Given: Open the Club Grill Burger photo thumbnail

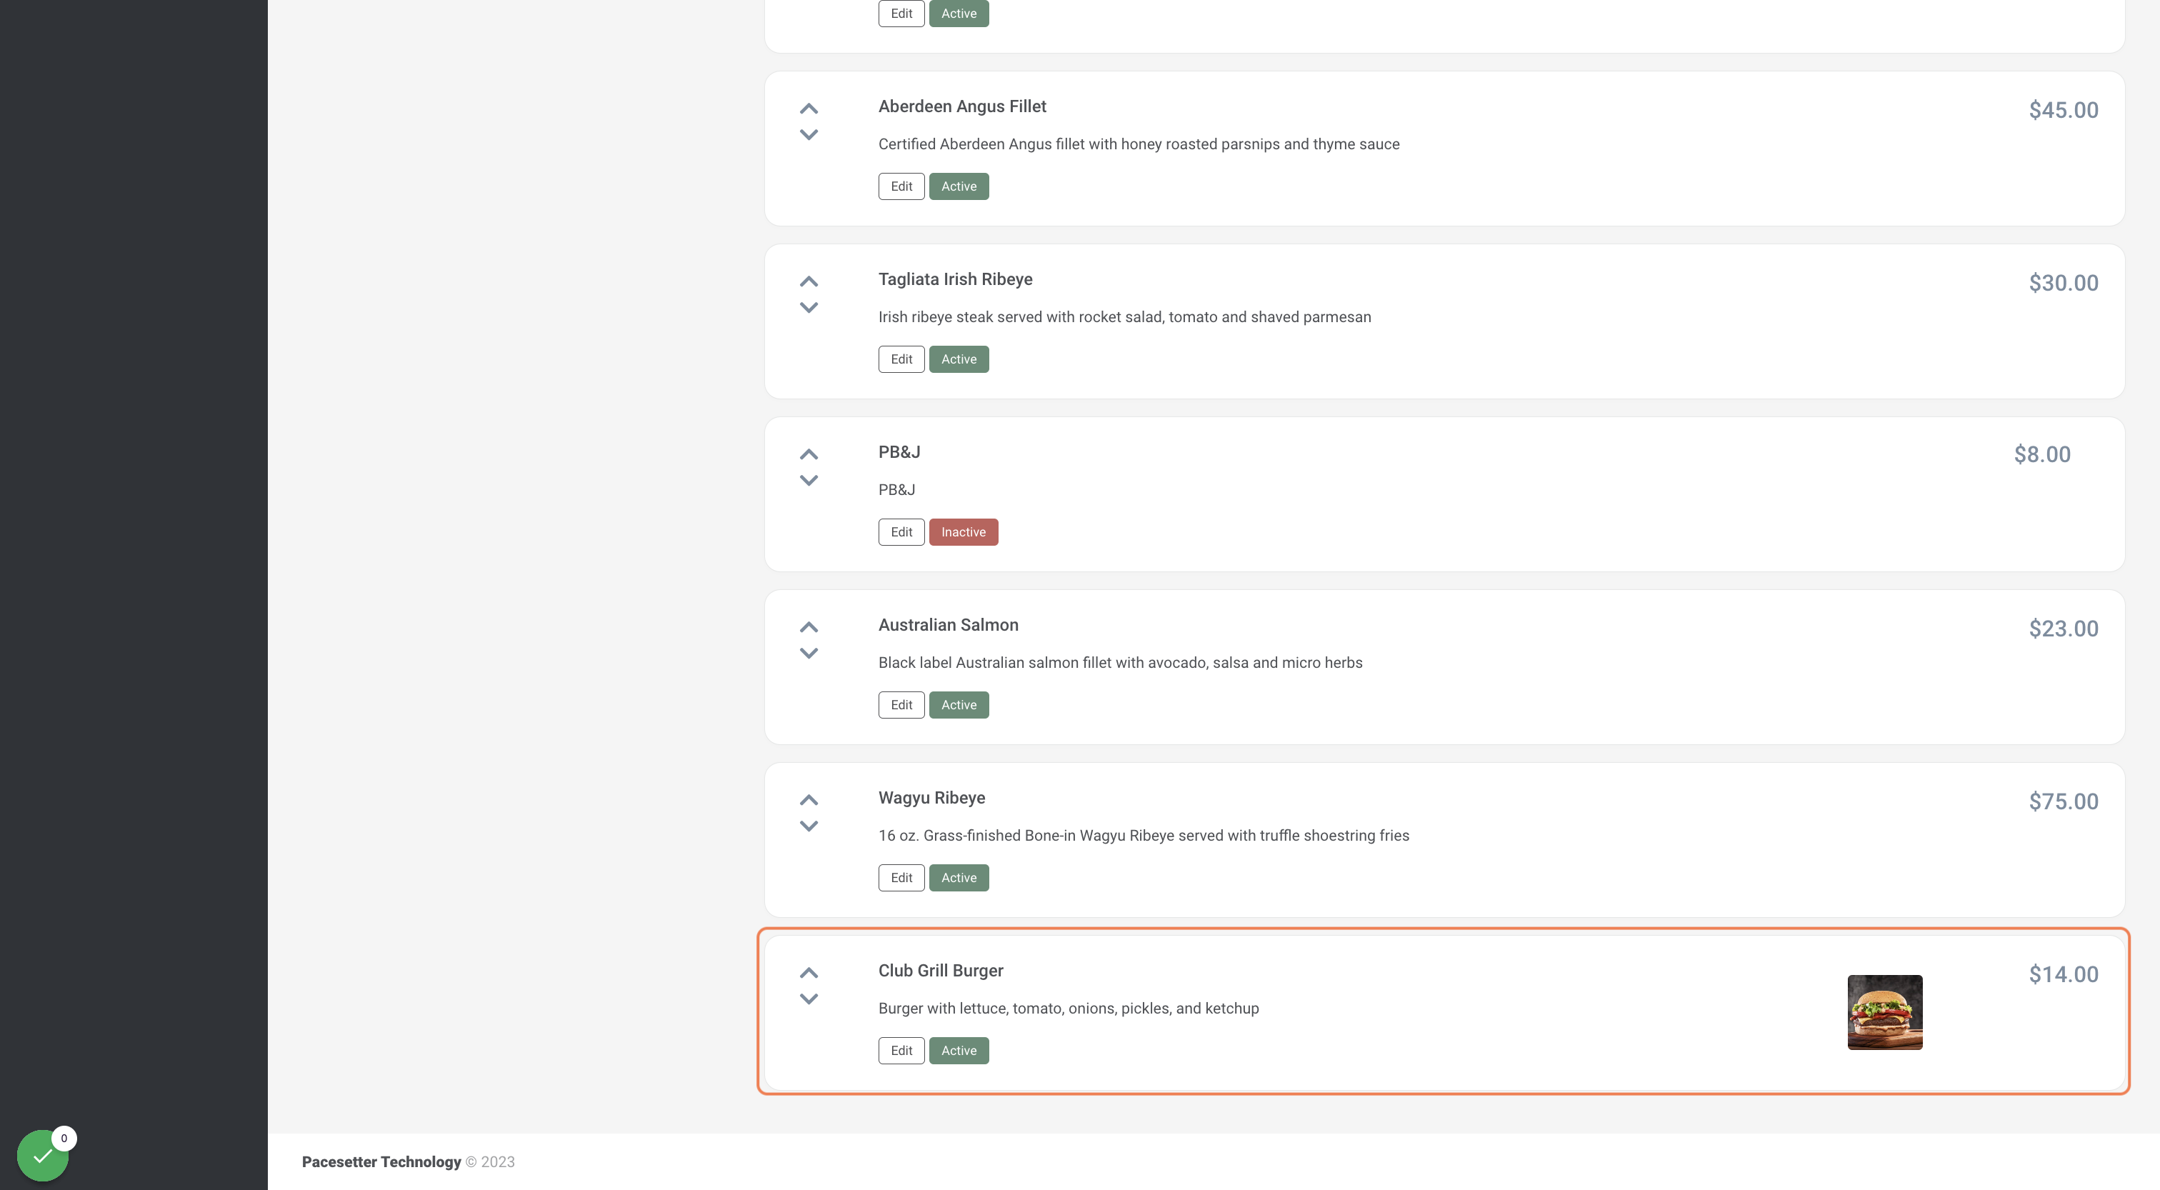Looking at the screenshot, I should tap(1884, 1012).
